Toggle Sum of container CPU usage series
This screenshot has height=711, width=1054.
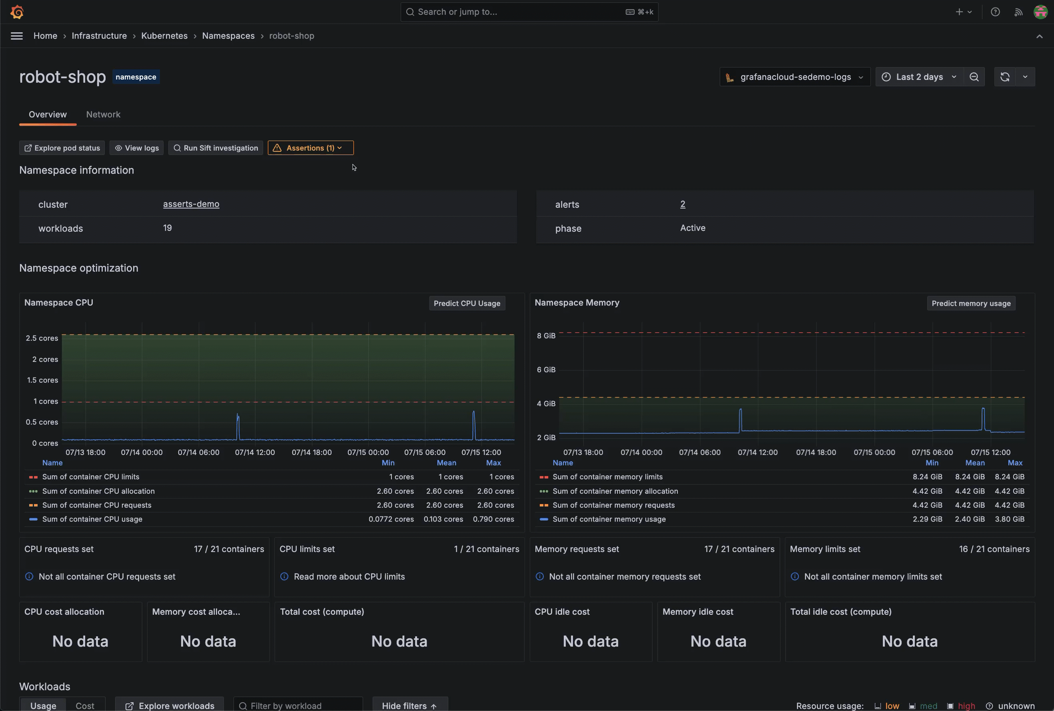92,519
